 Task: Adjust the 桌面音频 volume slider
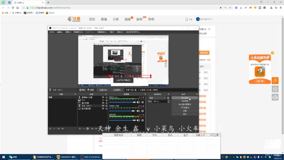coord(122,120)
